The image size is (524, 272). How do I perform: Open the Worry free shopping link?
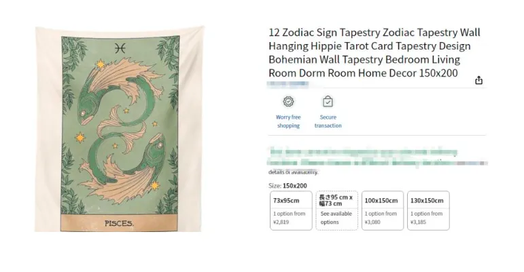(288, 121)
